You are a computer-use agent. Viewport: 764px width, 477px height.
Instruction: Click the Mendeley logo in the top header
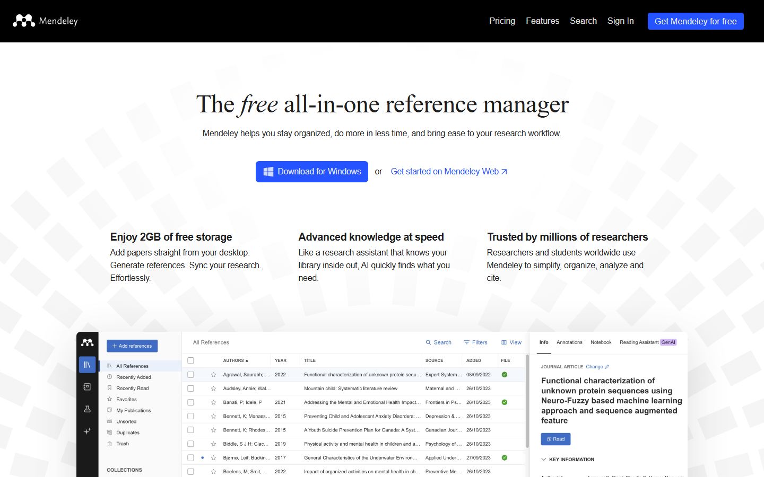point(45,21)
